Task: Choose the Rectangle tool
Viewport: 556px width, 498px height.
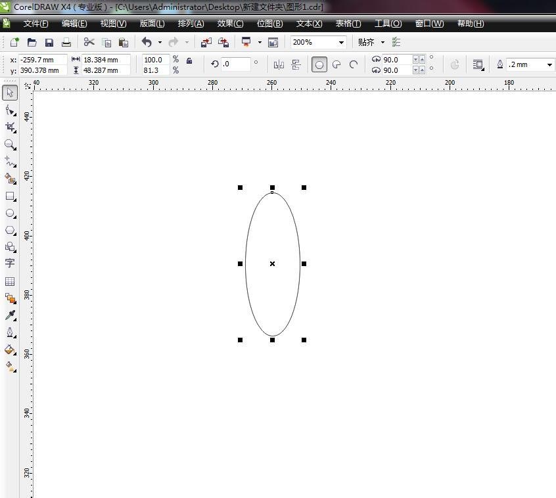Action: [x=10, y=196]
